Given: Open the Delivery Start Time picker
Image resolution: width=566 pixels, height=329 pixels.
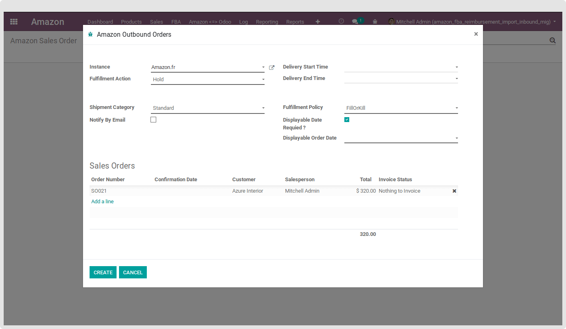Looking at the screenshot, I should tap(401, 67).
